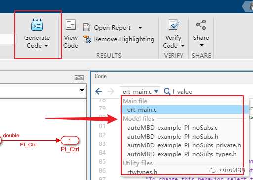This screenshot has height=180, width=253.
Task: Click line number 83 in code gutter
Action: coord(102,144)
